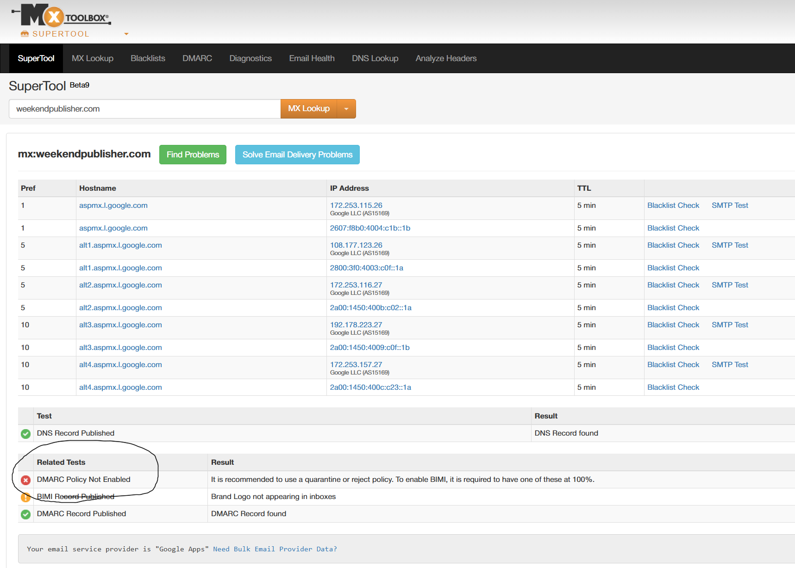This screenshot has width=795, height=568.
Task: Select the DNS Record Published test row text
Action: pyautogui.click(x=75, y=433)
